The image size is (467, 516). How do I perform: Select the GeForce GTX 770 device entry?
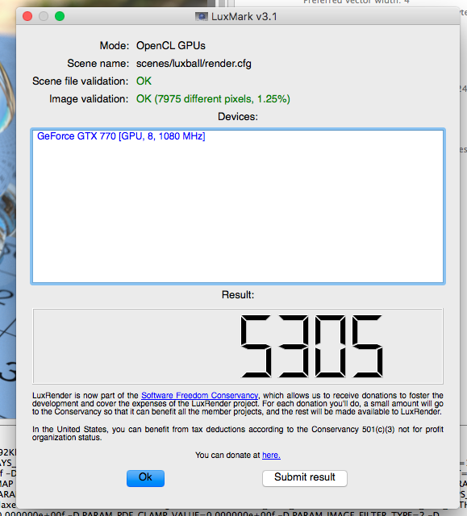click(121, 136)
